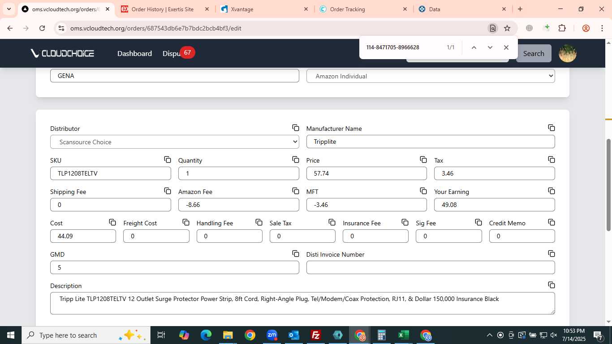This screenshot has width=612, height=344.
Task: Reload the current page
Action: click(x=42, y=28)
